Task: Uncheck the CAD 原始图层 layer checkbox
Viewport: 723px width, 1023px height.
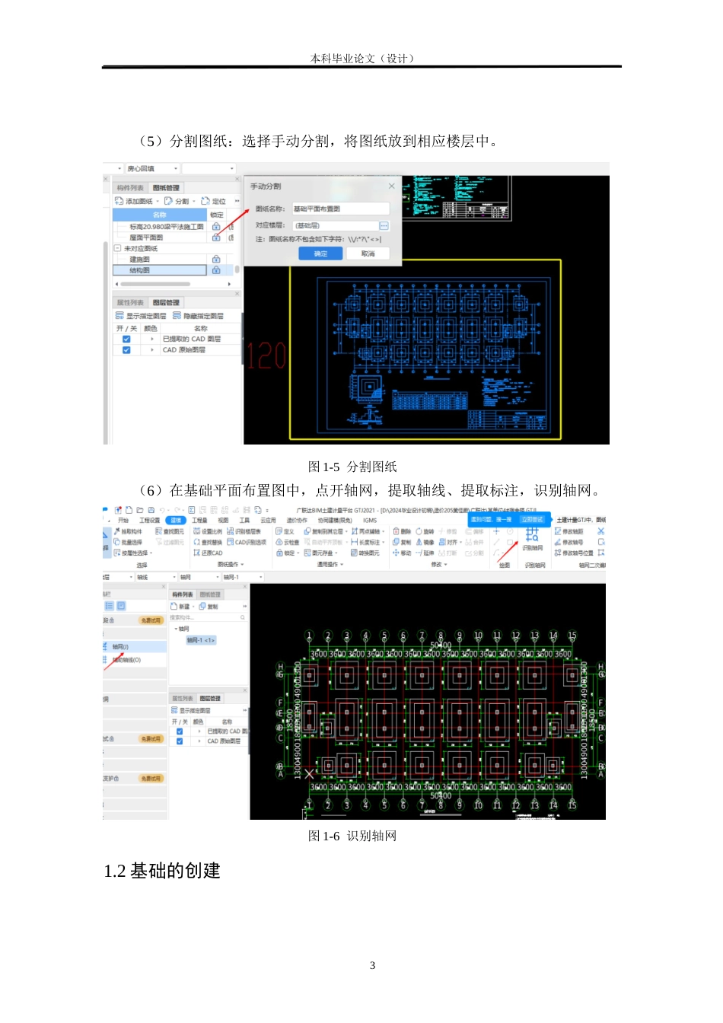Action: click(x=126, y=349)
